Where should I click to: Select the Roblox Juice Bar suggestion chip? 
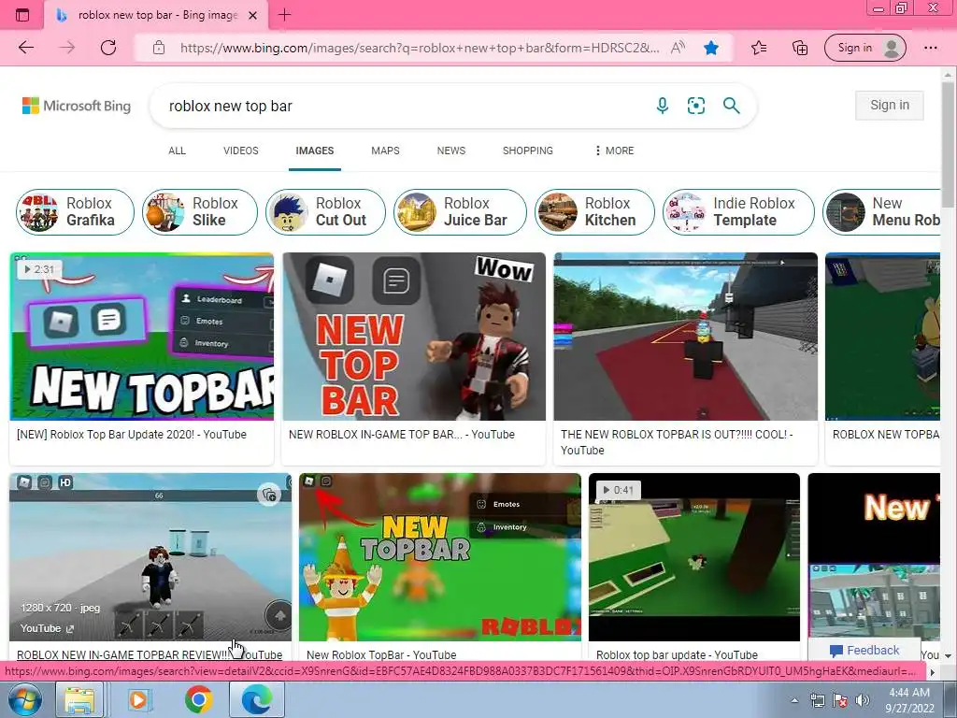(460, 212)
